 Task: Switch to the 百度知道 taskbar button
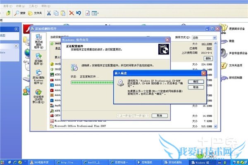coord(122,163)
